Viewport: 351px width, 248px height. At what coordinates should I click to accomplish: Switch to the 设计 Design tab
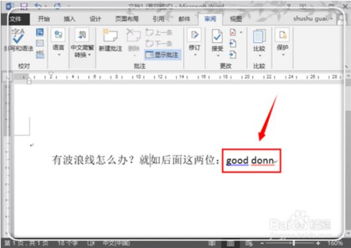(x=95, y=18)
